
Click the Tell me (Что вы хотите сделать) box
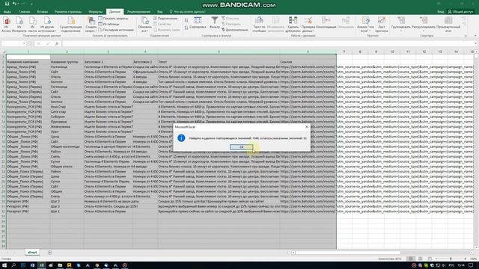188,12
